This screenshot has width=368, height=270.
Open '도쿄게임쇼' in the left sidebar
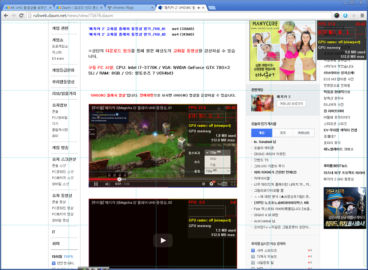[x=60, y=46]
